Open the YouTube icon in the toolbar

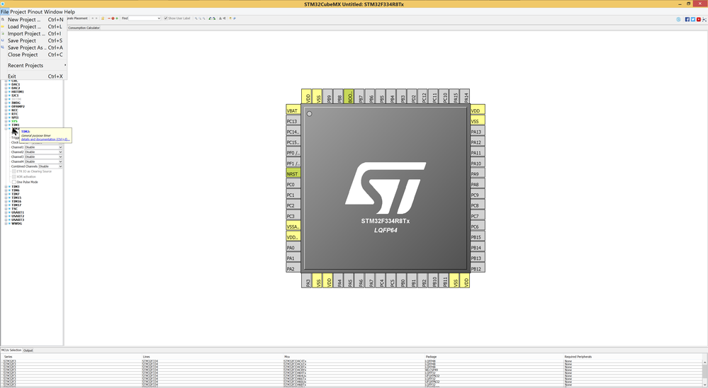699,19
